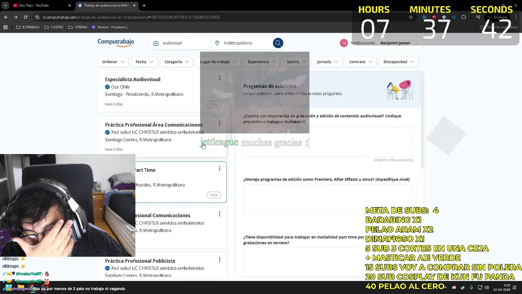
Task: Expand the Categoría filter dropdown
Action: [177, 62]
